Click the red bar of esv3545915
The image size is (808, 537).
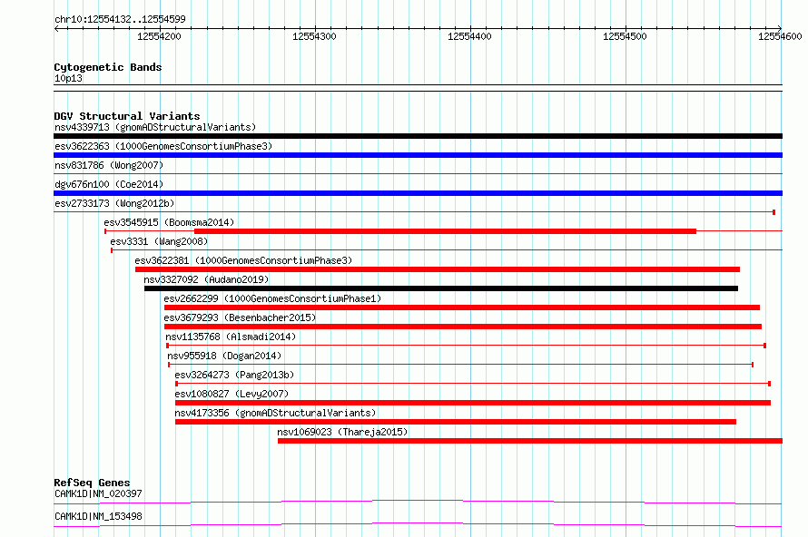(x=445, y=231)
